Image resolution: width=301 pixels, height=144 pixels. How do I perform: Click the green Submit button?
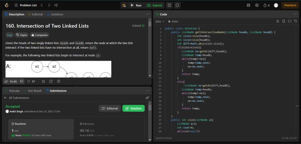155,5
